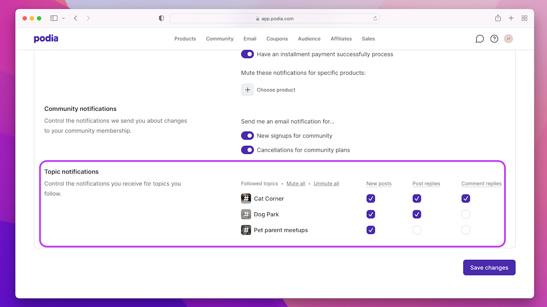Image resolution: width=547 pixels, height=307 pixels.
Task: Click the Community notifications heading
Action: [x=81, y=109]
